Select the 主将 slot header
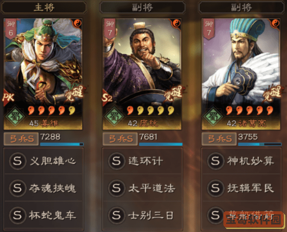Viewport: 287px width, 232px height. pyautogui.click(x=44, y=7)
